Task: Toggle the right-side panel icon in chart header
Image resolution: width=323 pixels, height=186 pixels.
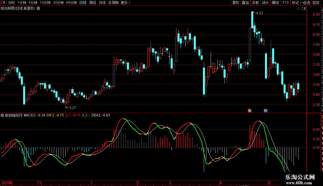Action: [304, 9]
